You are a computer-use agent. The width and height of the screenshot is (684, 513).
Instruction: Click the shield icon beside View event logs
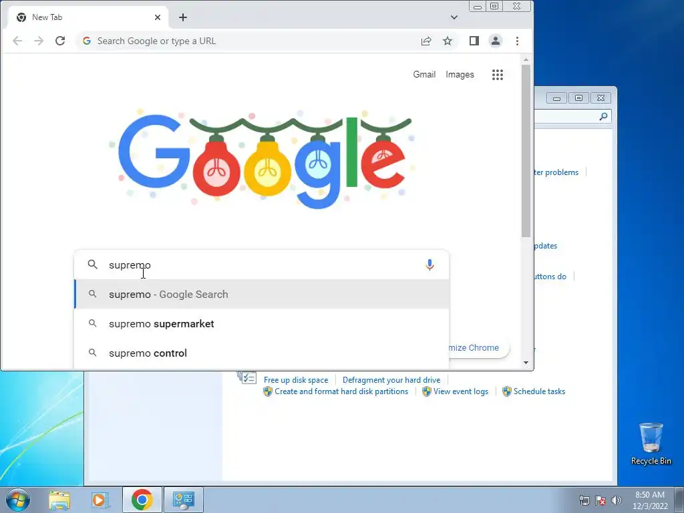427,391
